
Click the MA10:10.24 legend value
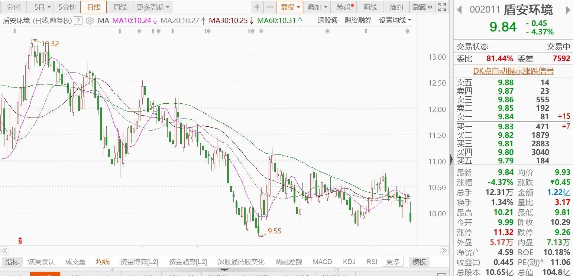click(x=132, y=21)
